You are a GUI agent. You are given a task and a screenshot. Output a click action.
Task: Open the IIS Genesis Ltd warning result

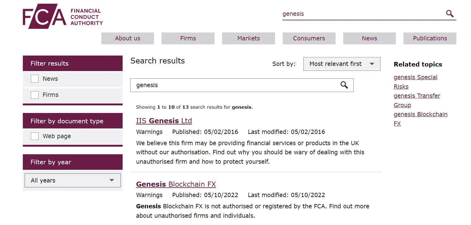(164, 121)
